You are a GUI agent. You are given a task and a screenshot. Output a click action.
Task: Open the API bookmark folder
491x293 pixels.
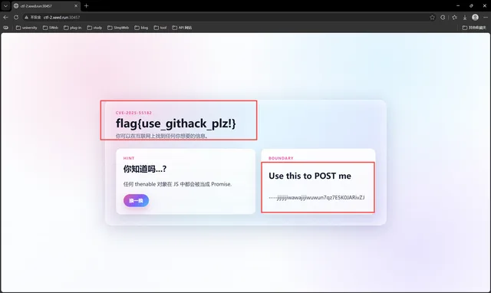click(182, 28)
